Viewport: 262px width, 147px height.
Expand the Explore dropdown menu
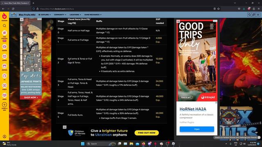(x=45, y=15)
